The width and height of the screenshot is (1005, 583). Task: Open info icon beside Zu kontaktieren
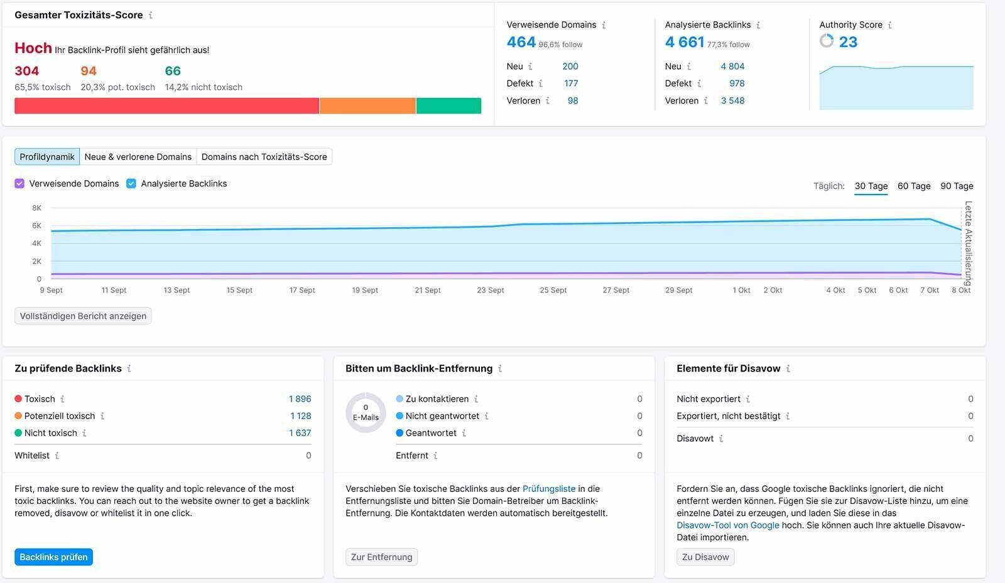pyautogui.click(x=476, y=399)
